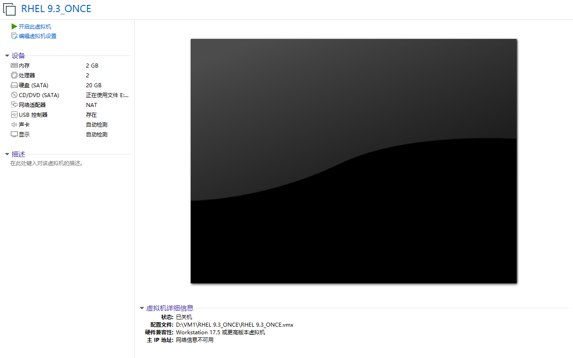573x358 pixels.
Task: Click the 虚拟机详细信息 heading text
Action: coord(170,308)
